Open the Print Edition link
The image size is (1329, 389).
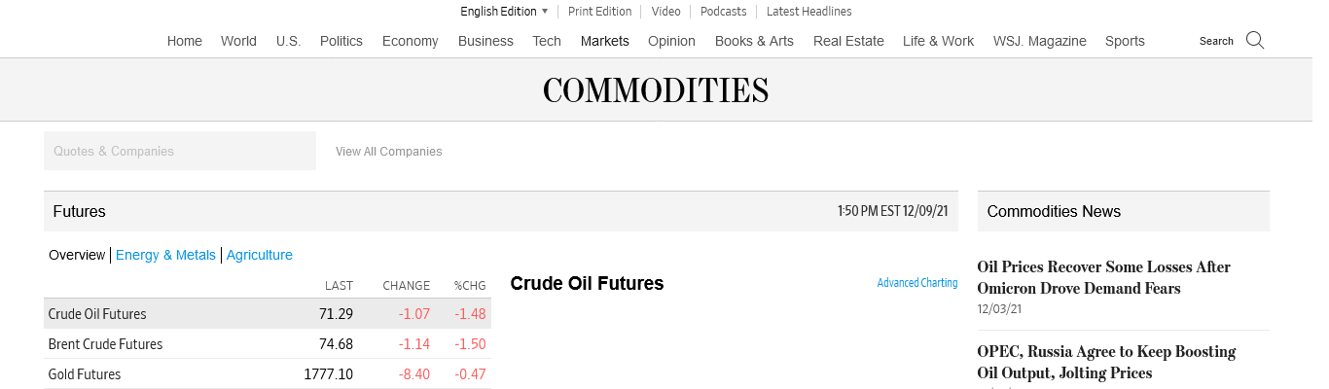point(599,12)
